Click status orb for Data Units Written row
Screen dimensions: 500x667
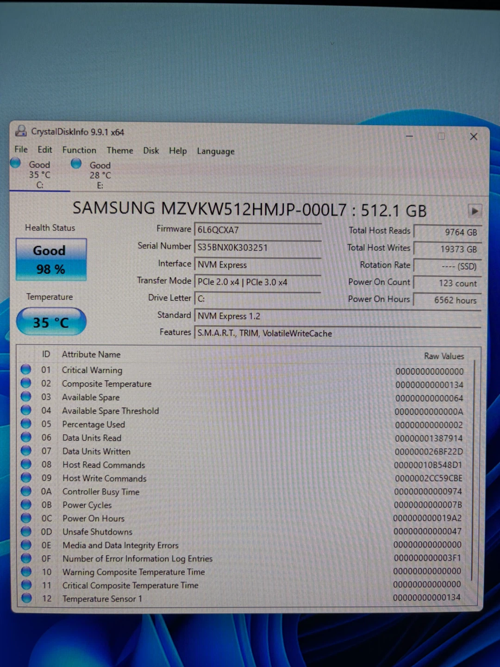26,450
